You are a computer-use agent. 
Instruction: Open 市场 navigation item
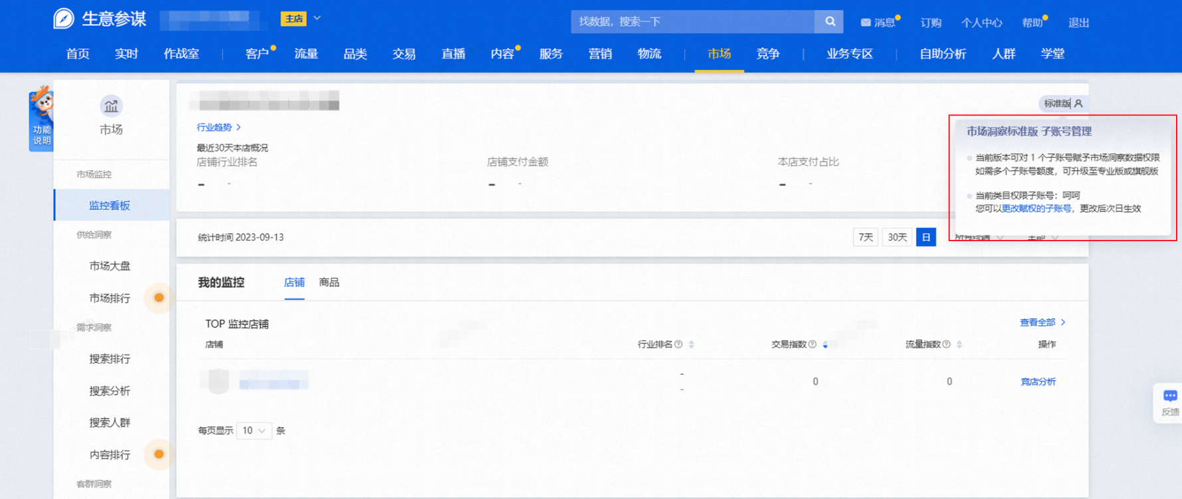point(720,54)
